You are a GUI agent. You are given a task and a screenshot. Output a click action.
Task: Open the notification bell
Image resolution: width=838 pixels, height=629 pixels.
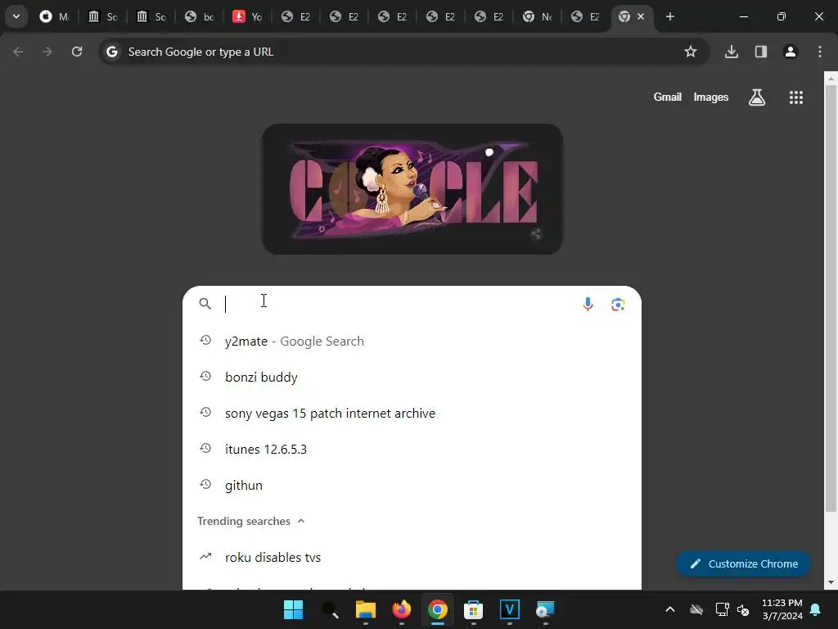pyautogui.click(x=816, y=609)
